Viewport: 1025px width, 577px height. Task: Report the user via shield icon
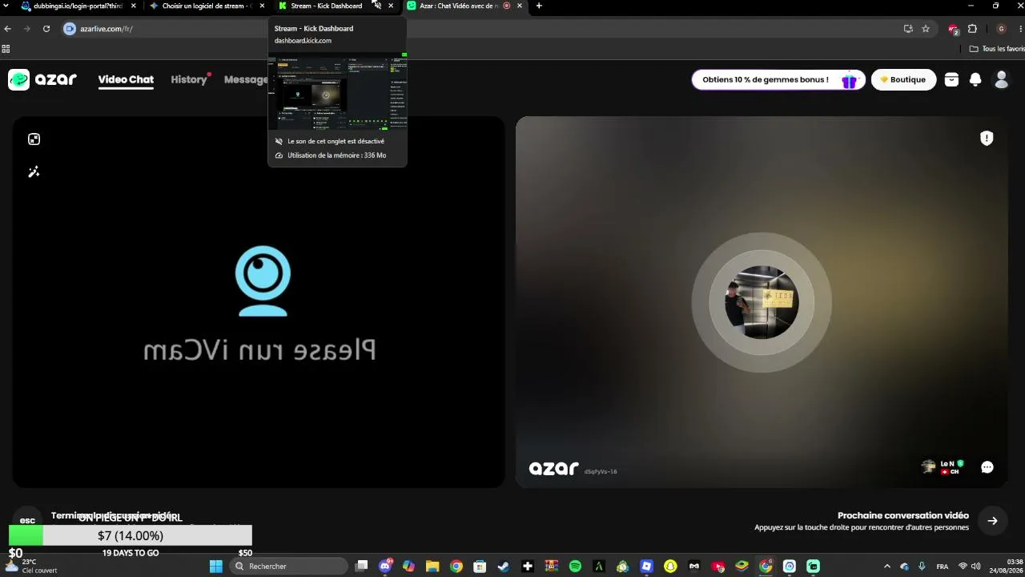(x=987, y=138)
